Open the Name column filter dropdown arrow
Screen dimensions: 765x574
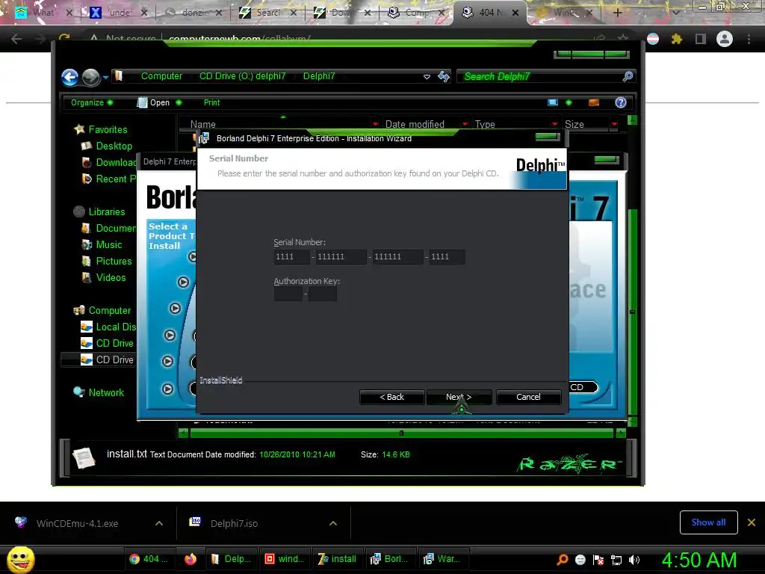(375, 124)
